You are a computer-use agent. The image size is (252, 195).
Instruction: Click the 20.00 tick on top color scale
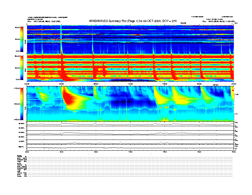[x=17, y=39]
